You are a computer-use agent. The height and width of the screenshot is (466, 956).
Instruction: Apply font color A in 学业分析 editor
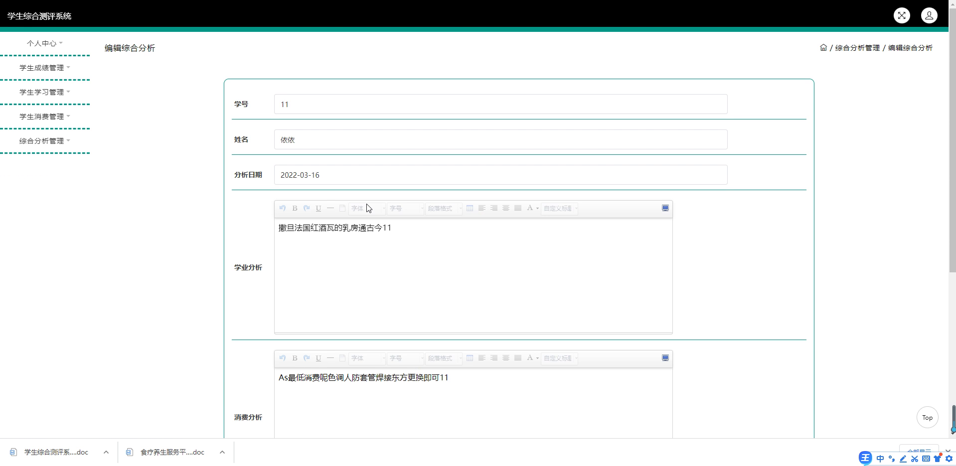(x=530, y=208)
